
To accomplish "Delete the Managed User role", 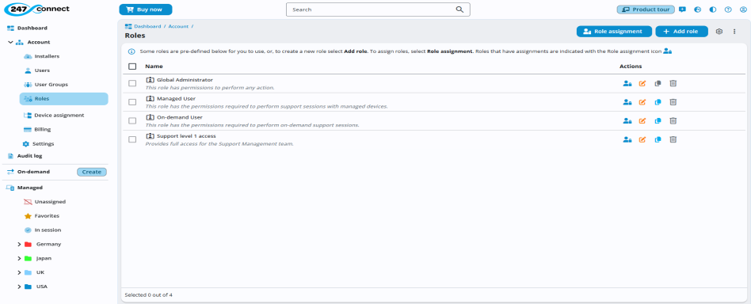I will pos(673,102).
